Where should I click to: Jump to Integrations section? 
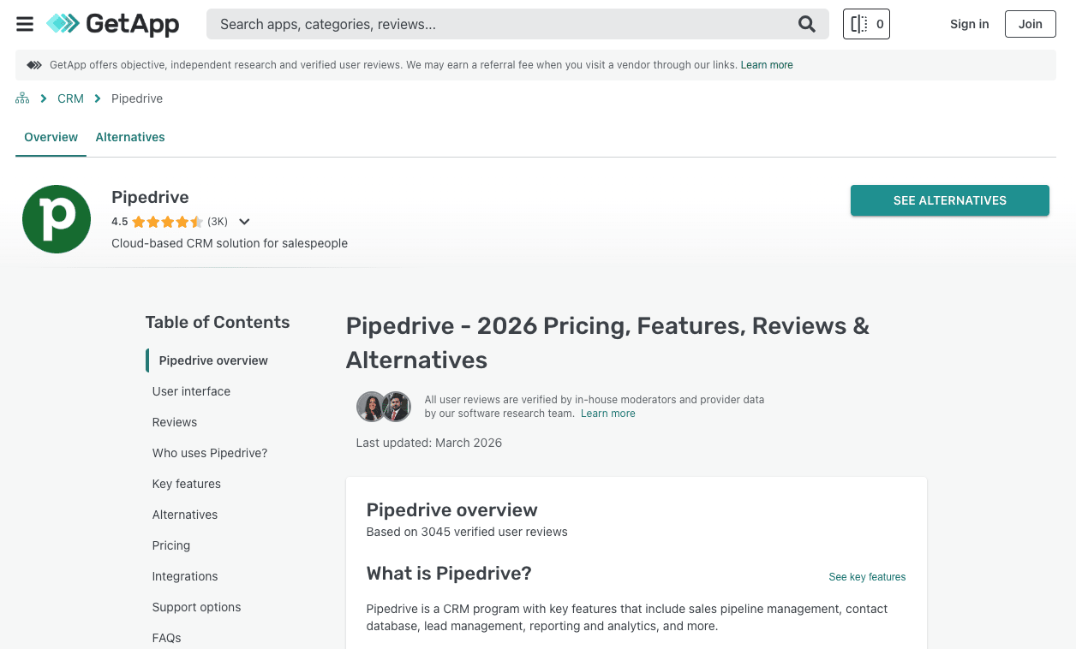(x=185, y=576)
